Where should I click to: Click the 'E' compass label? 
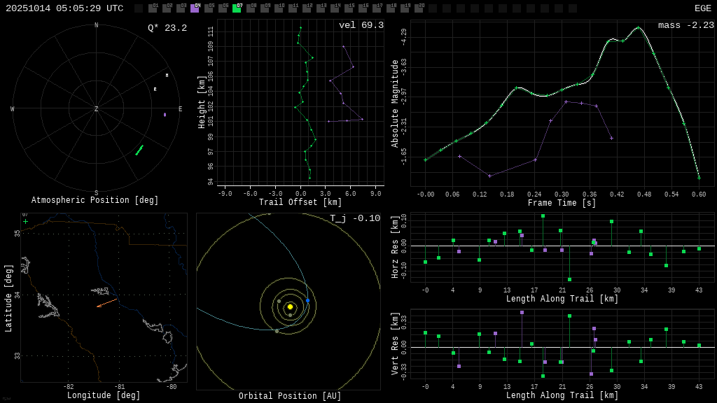point(180,108)
